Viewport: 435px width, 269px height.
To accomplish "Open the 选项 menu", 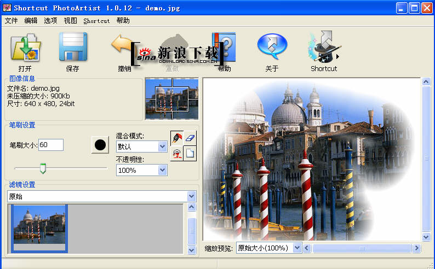I will click(50, 21).
